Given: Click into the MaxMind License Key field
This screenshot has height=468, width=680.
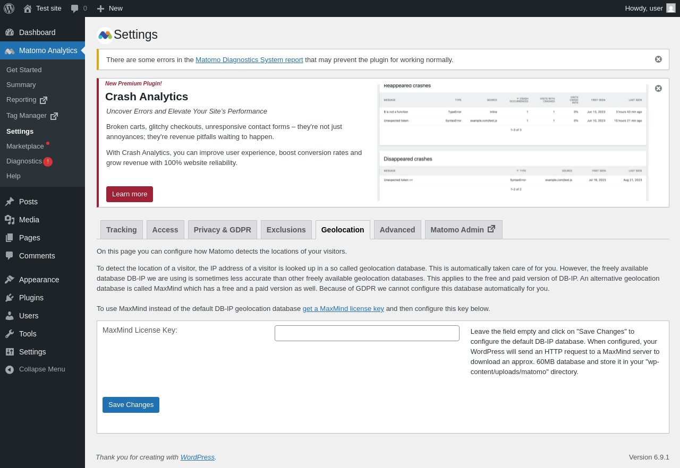Looking at the screenshot, I should pyautogui.click(x=367, y=333).
